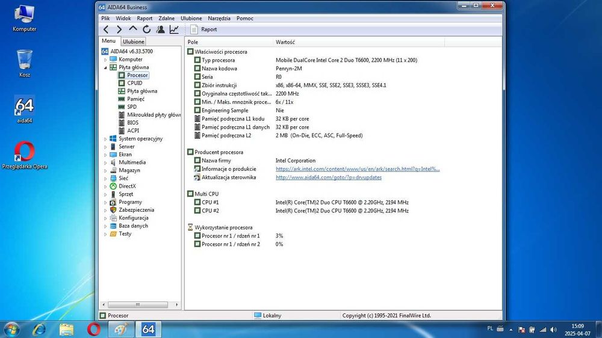Expand the System operacyjny tree node
The width and height of the screenshot is (602, 338).
105,139
